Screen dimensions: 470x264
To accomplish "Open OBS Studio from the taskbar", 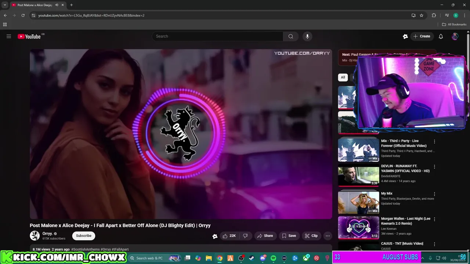I will point(241,258).
